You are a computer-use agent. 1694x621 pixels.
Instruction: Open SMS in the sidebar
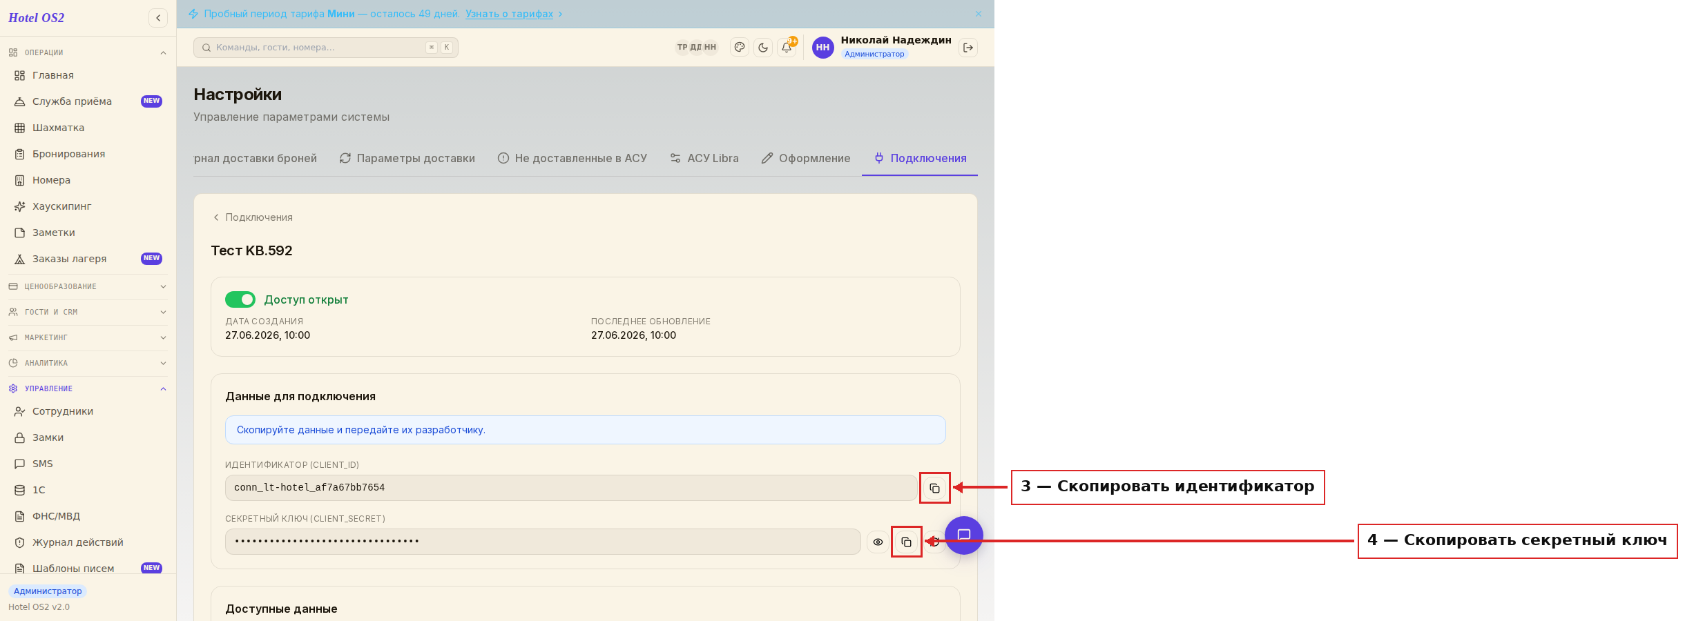(88, 464)
